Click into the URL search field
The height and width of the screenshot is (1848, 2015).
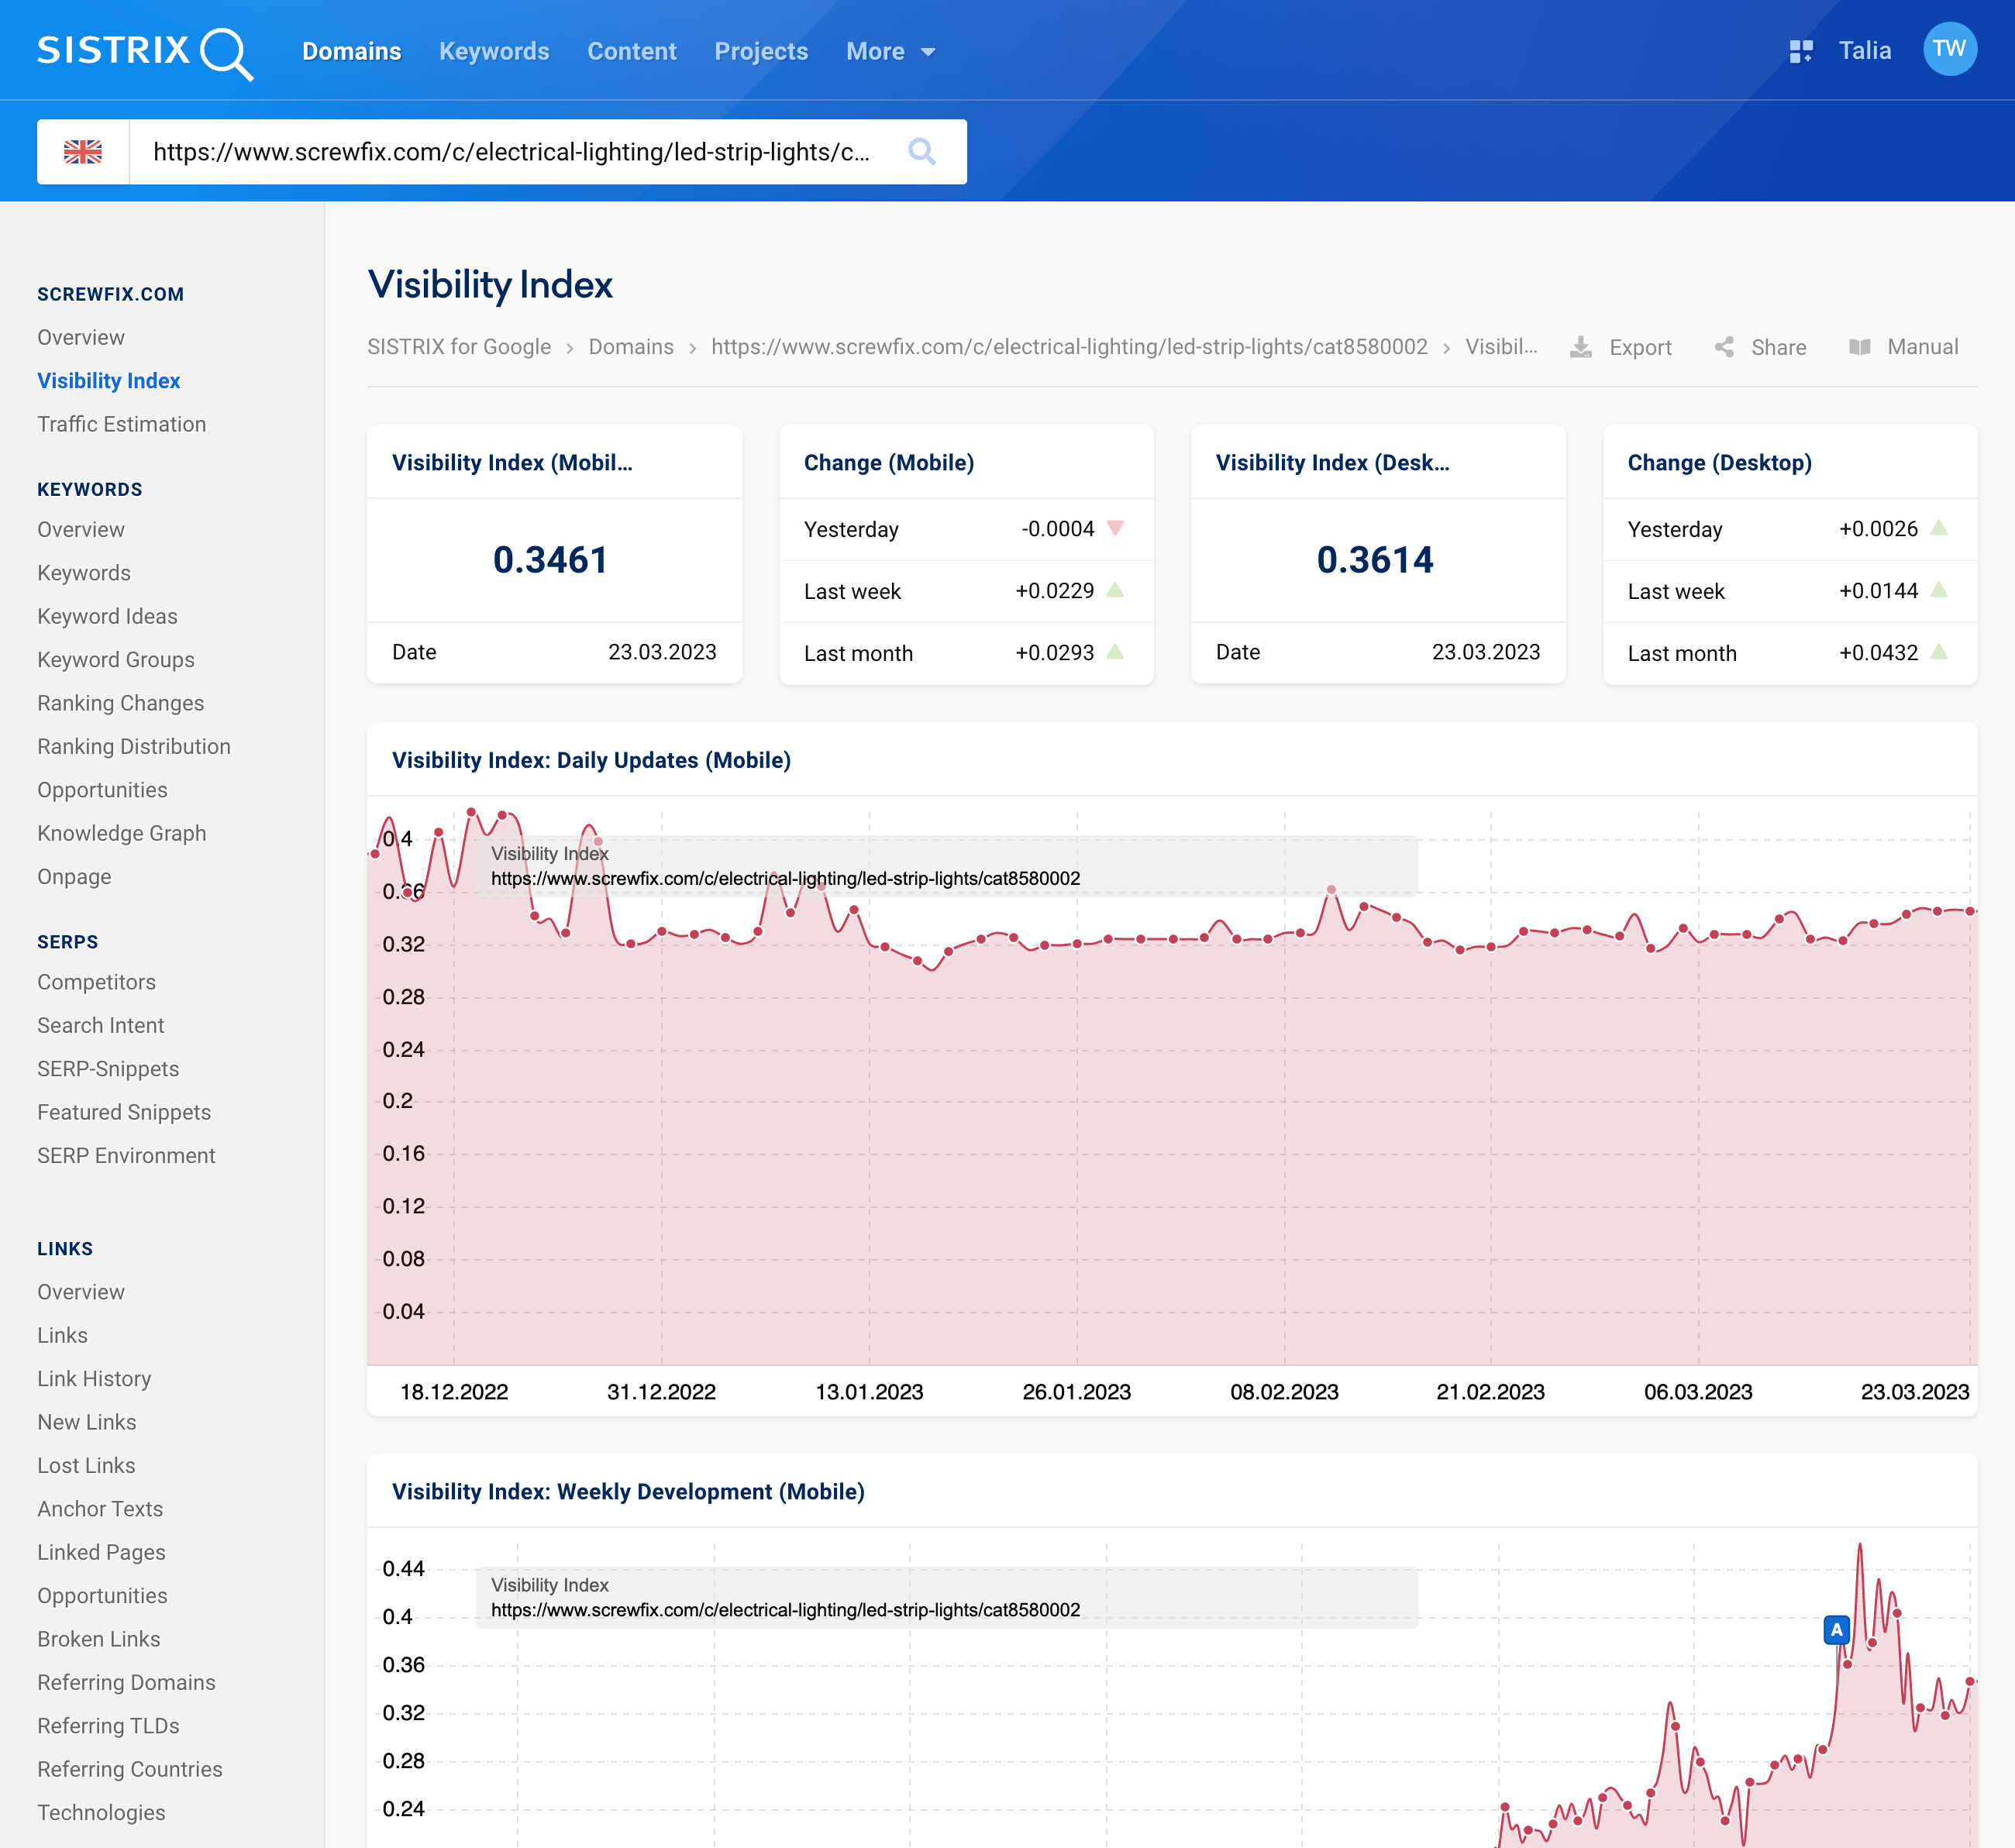click(511, 152)
